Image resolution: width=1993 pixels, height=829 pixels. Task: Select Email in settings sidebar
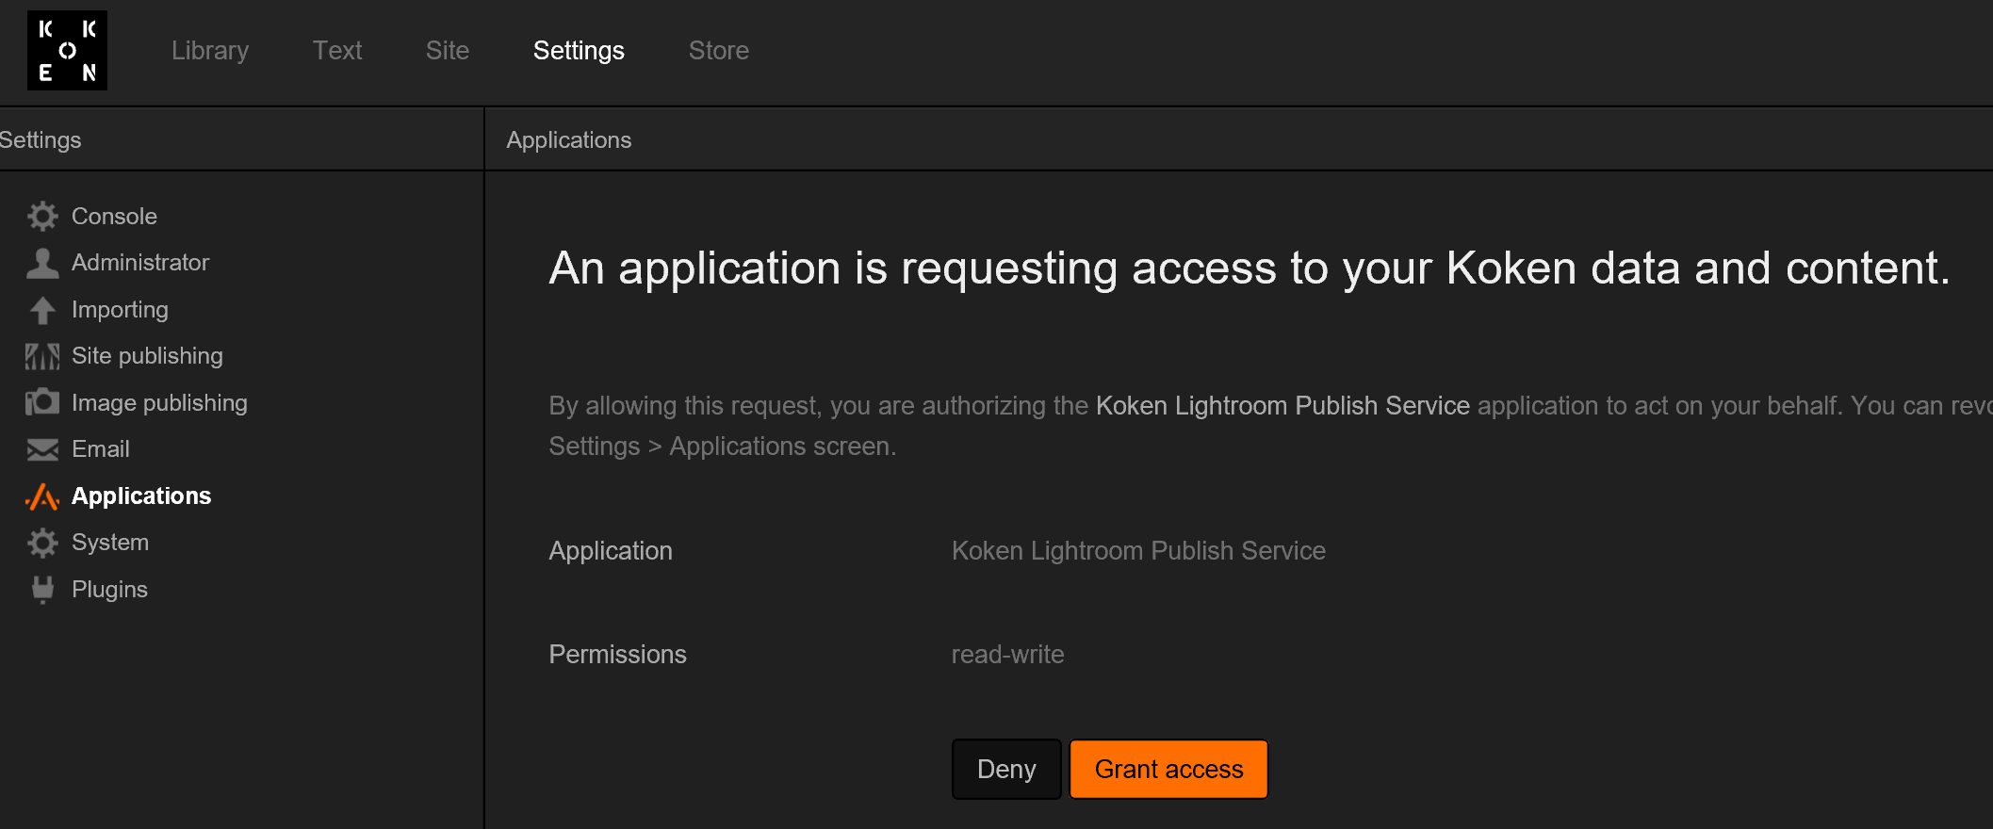coord(101,449)
